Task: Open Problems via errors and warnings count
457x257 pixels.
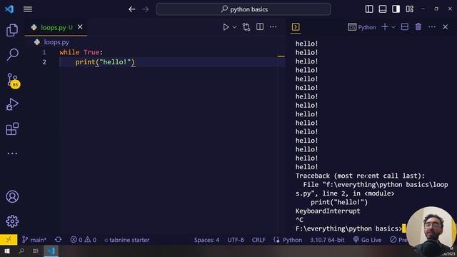Action: pos(83,240)
